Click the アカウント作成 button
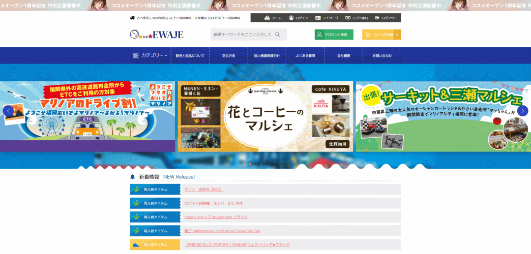The height and width of the screenshot is (254, 531). (334, 35)
